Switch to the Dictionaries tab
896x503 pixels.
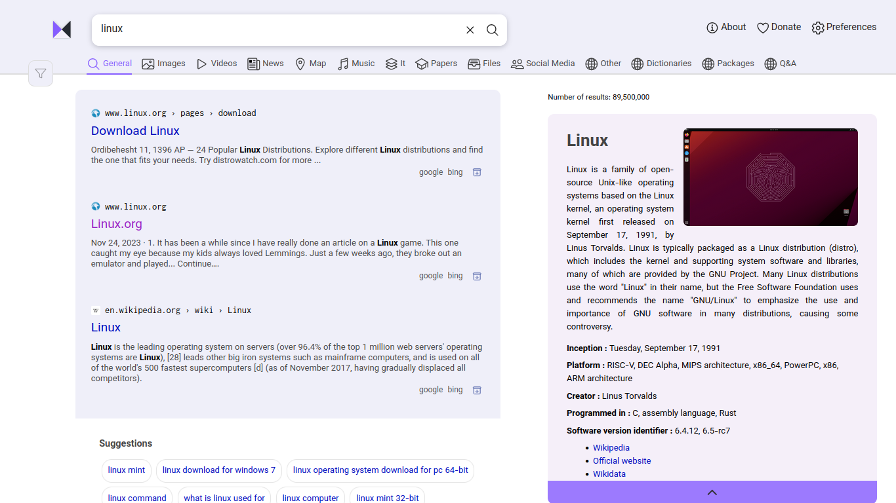pyautogui.click(x=661, y=64)
